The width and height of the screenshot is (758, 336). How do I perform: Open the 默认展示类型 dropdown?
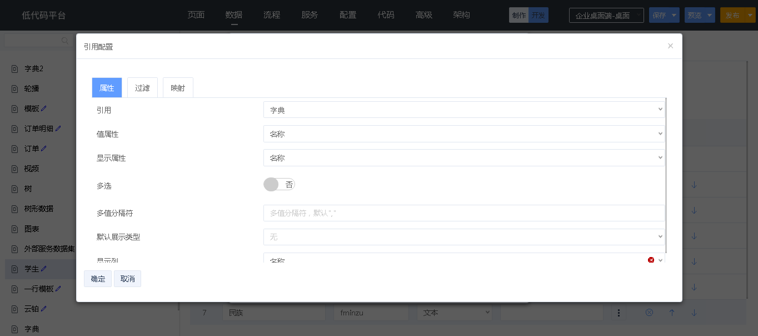click(x=463, y=237)
